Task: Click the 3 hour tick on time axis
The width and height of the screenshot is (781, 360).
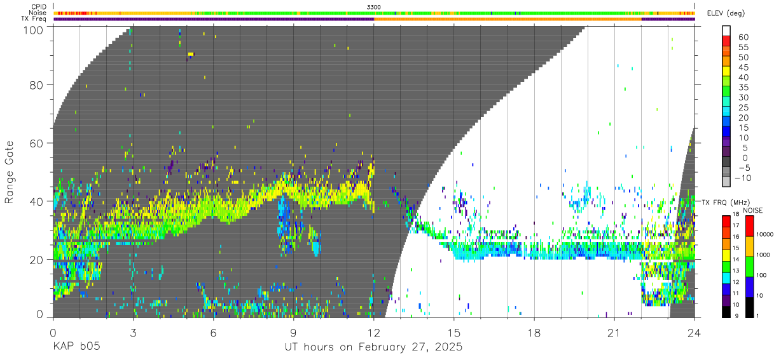Action: point(133,333)
